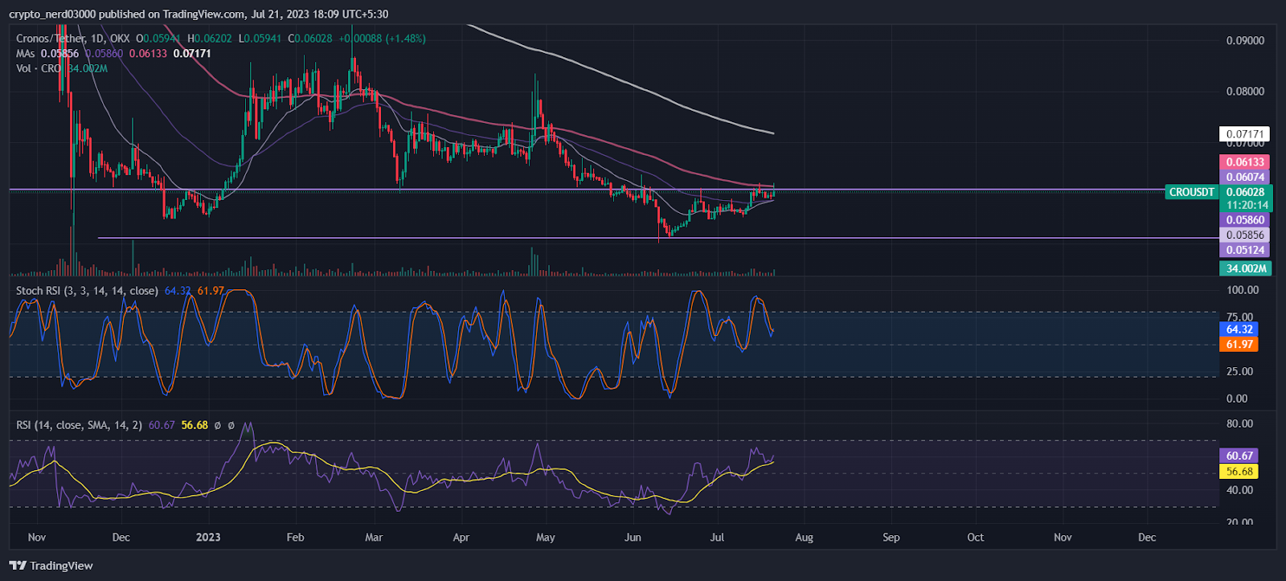Screen dimensions: 1286x581
Task: Click the 0.07171 value in MAs legend
Action: 192,54
